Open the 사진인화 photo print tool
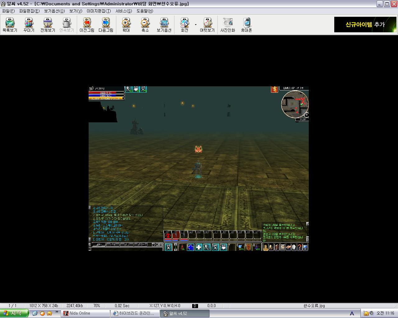 tap(228, 25)
